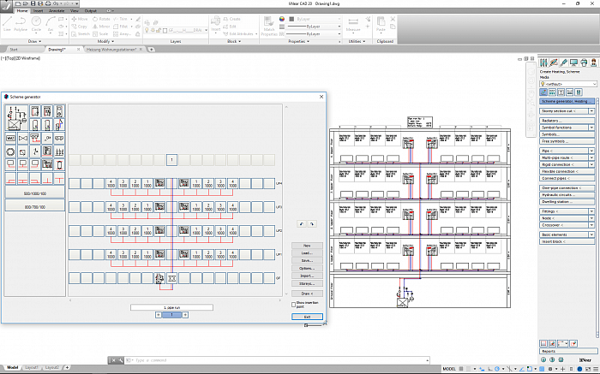
Task: Pick the WMZ heat meter symbol
Action: coord(10,139)
